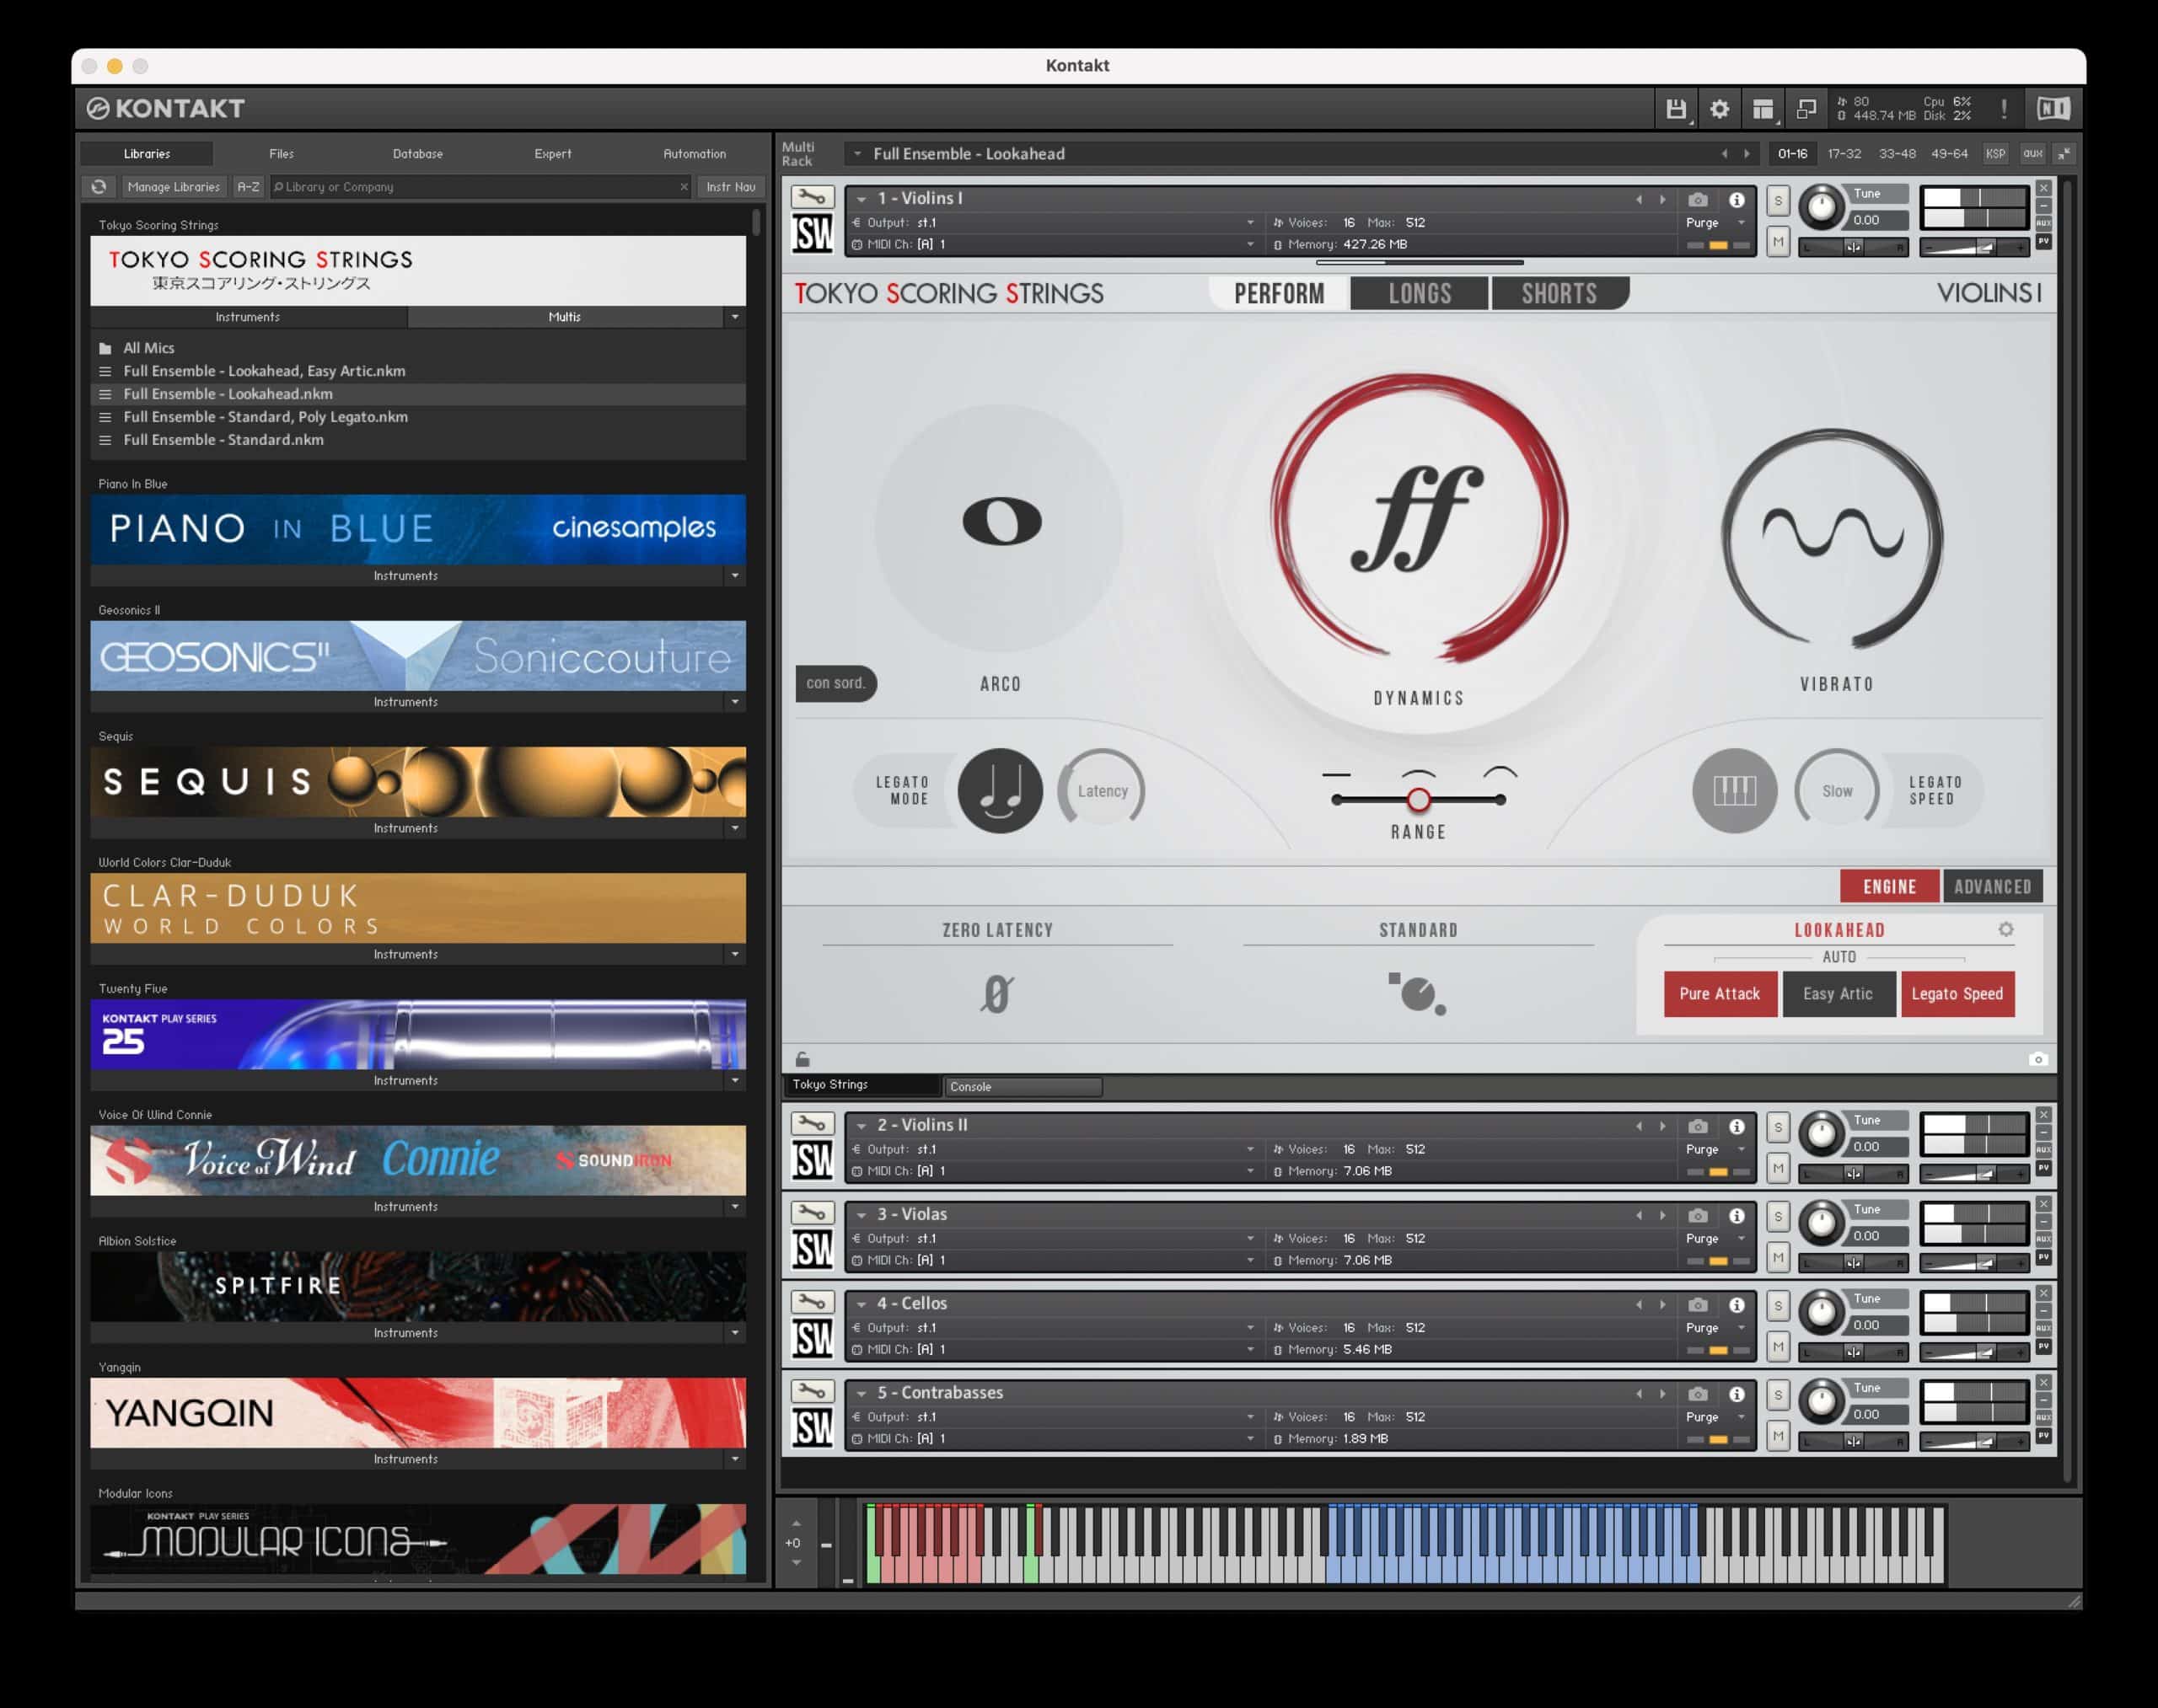The image size is (2158, 1708).
Task: Select the Zero Latency engine icon
Action: click(x=996, y=994)
